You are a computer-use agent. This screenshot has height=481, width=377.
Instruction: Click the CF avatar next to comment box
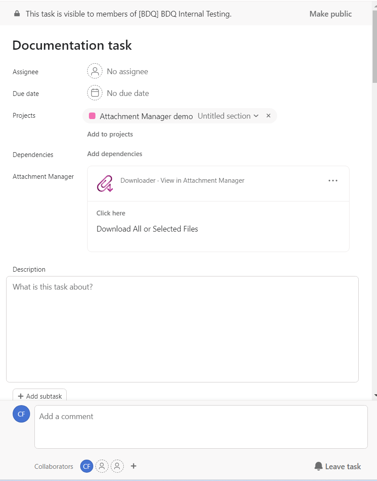(x=21, y=414)
